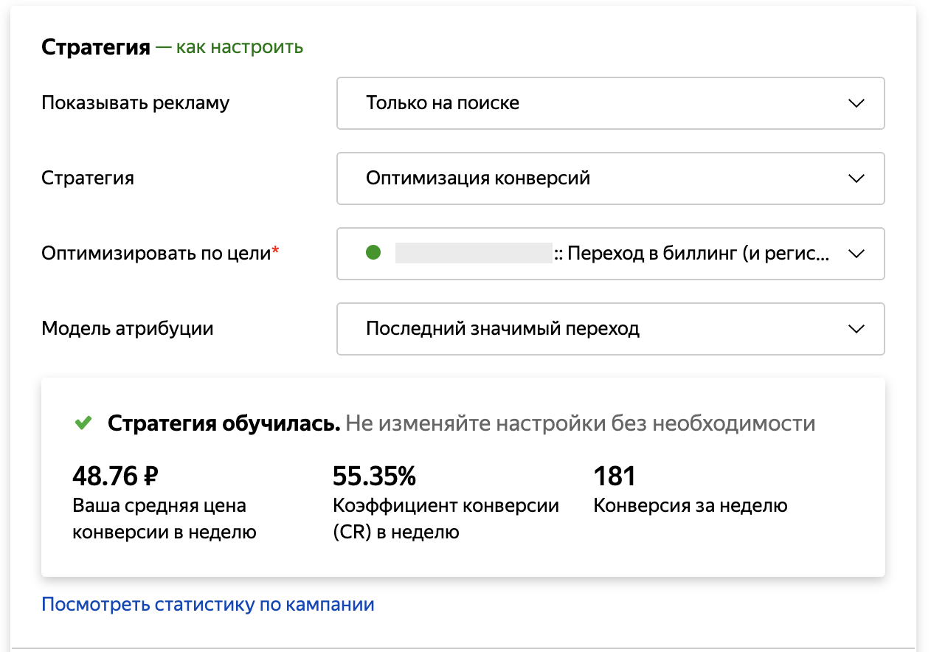Click the green checkmark icon beside 'Стратегия обучилась'
Viewport: 931px width, 652px height.
(83, 423)
